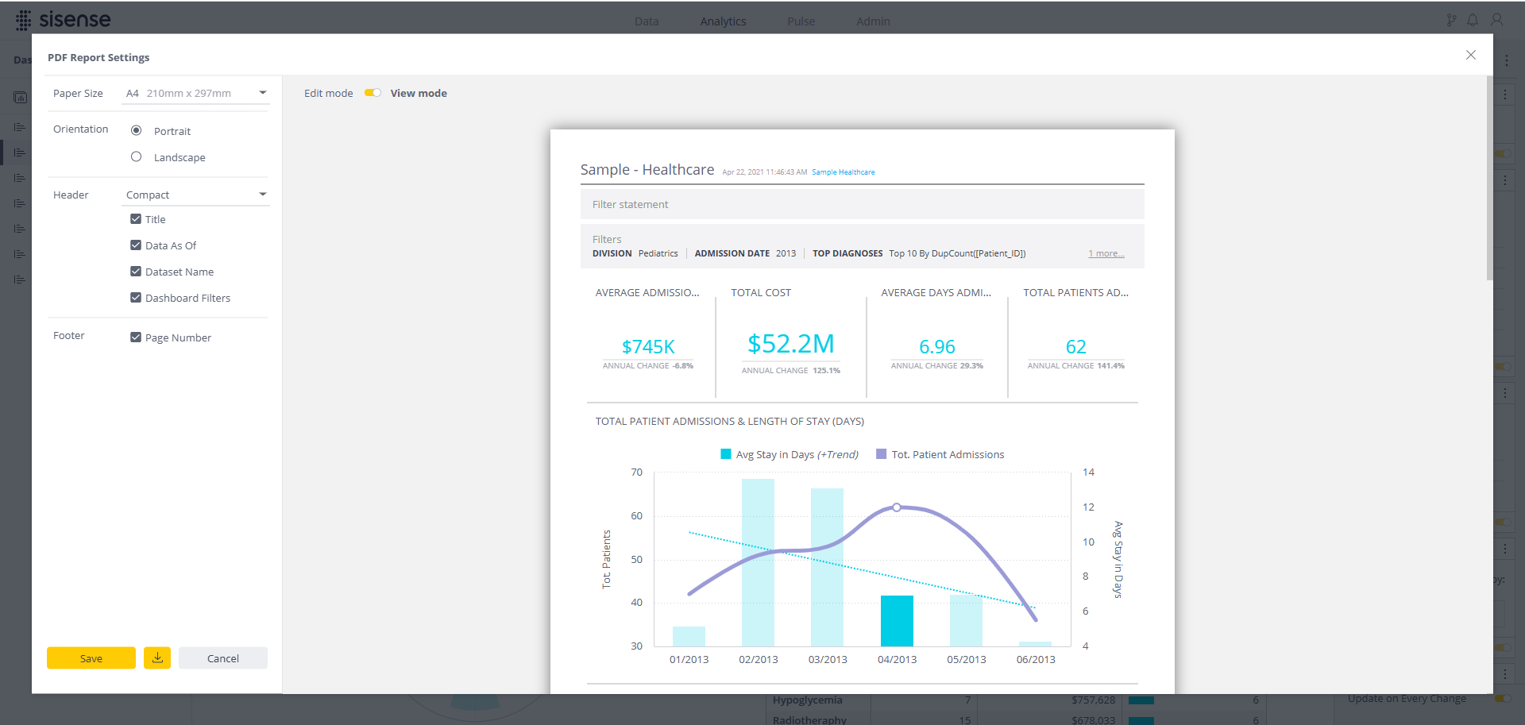Switch to the Analytics tab
The height and width of the screenshot is (725, 1525).
point(723,21)
